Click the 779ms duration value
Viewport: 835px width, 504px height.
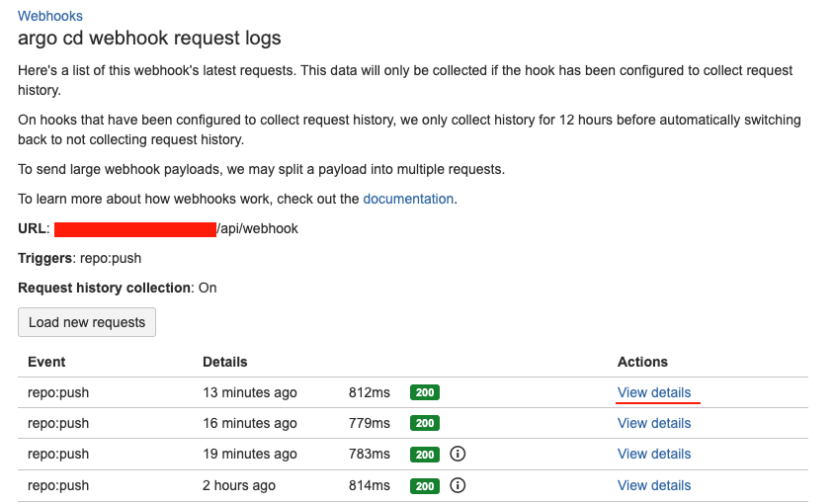369,423
